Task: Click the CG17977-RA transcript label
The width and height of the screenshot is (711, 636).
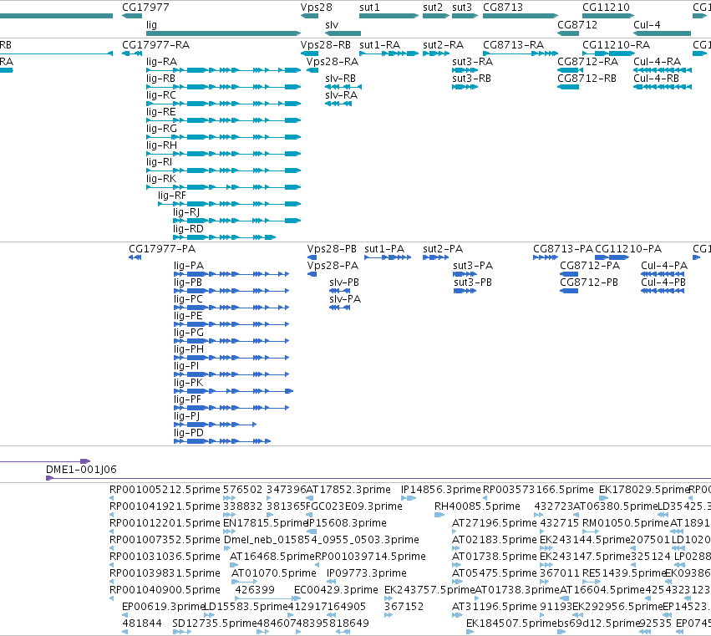Action: point(156,45)
